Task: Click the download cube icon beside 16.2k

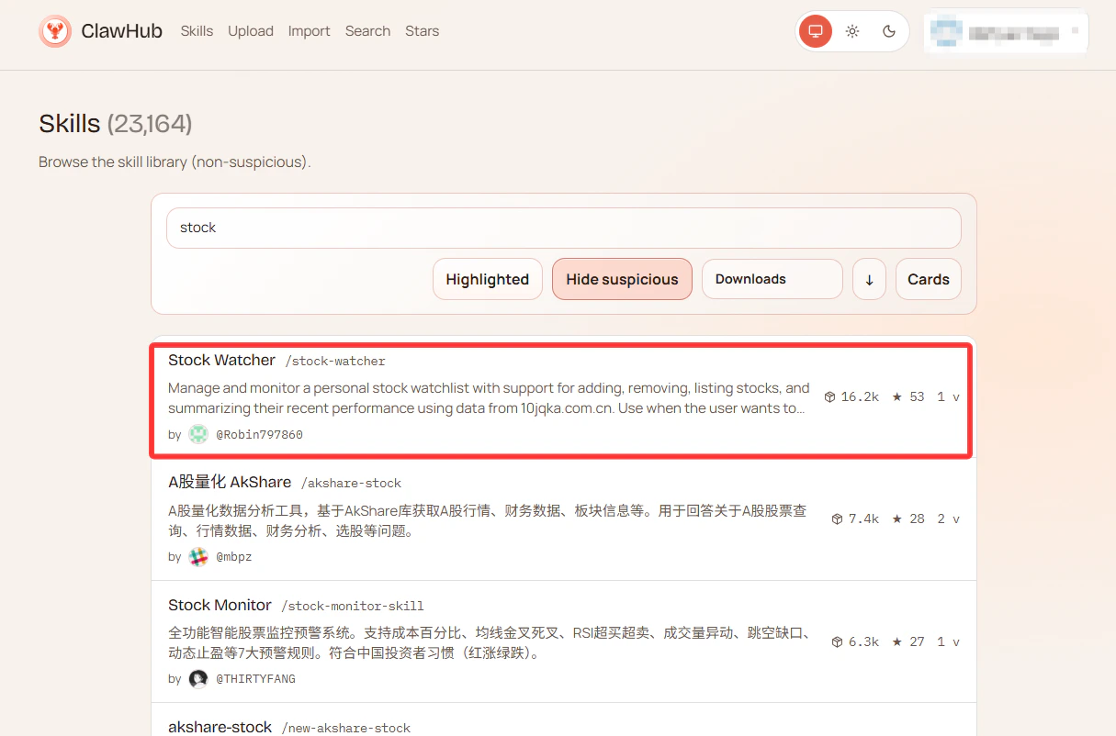Action: pyautogui.click(x=829, y=397)
